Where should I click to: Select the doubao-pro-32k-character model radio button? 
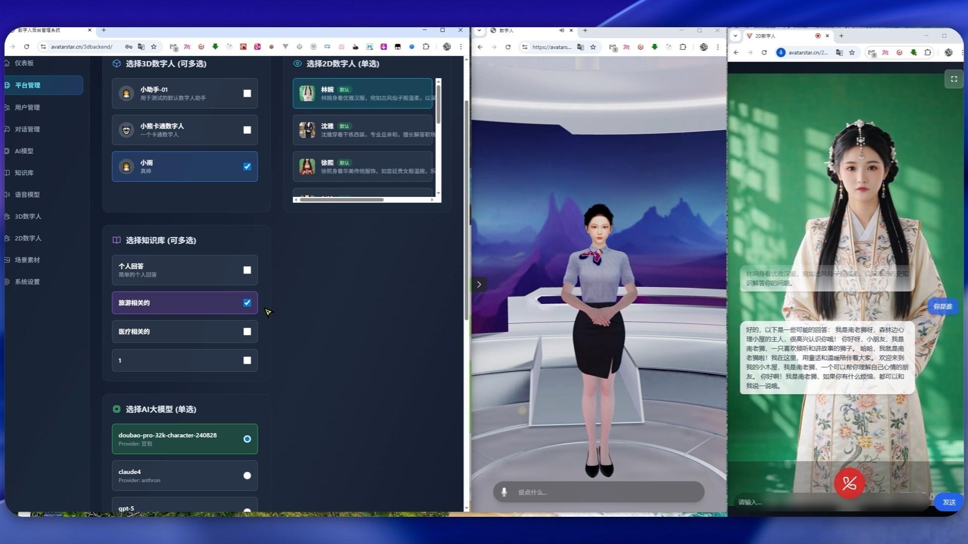tap(247, 439)
